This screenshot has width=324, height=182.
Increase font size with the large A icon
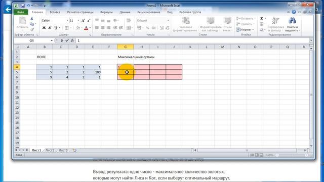(83, 21)
